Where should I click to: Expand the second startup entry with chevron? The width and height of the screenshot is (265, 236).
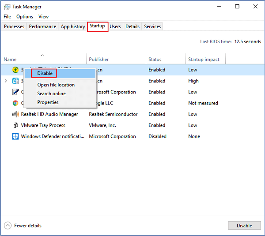pyautogui.click(x=6, y=81)
